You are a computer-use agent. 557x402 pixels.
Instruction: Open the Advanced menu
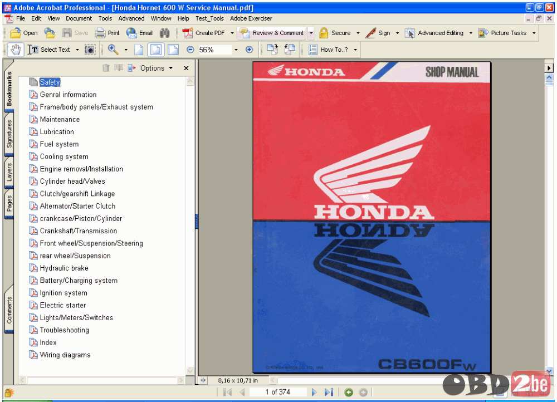[131, 18]
